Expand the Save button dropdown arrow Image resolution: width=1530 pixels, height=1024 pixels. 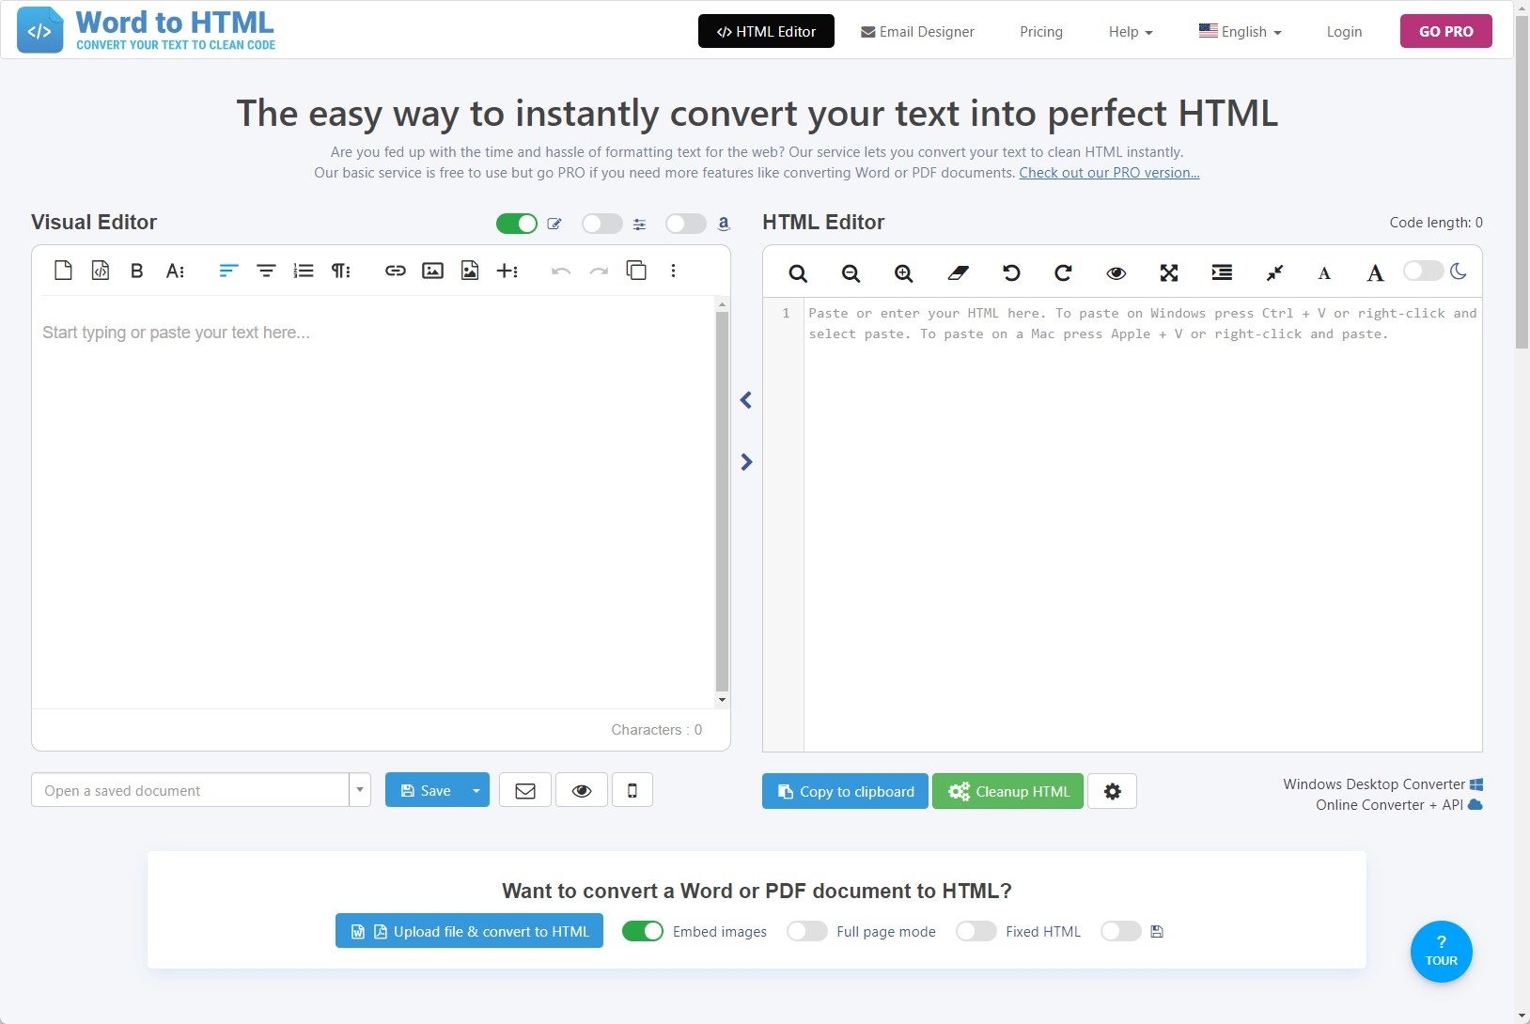(476, 790)
